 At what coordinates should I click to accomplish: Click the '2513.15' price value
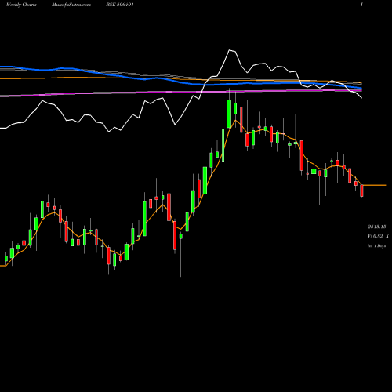(x=376, y=227)
